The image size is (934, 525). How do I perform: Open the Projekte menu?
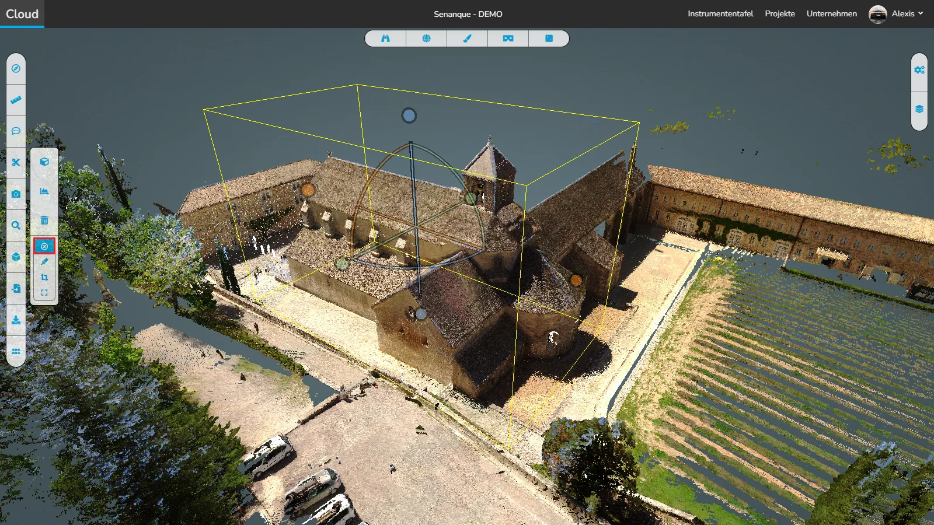pyautogui.click(x=779, y=13)
